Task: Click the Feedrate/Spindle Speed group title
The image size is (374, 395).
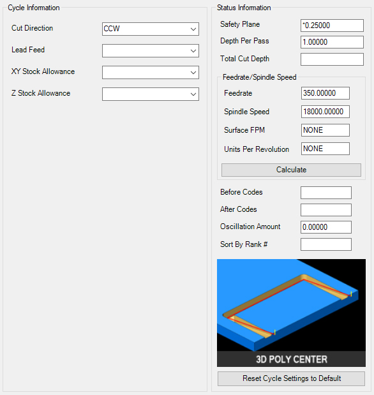Action: [x=259, y=77]
